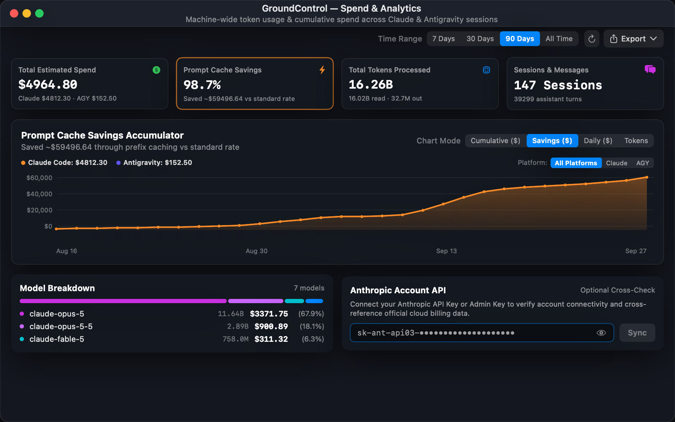The width and height of the screenshot is (675, 422).
Task: Click the chip icon on Total Tokens Processed
Action: pyautogui.click(x=487, y=70)
